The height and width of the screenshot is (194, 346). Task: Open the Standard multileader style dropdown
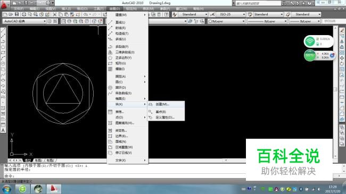coord(306,14)
